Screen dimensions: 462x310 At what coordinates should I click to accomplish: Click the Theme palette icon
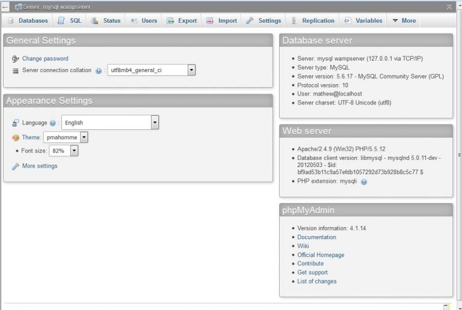click(x=16, y=138)
